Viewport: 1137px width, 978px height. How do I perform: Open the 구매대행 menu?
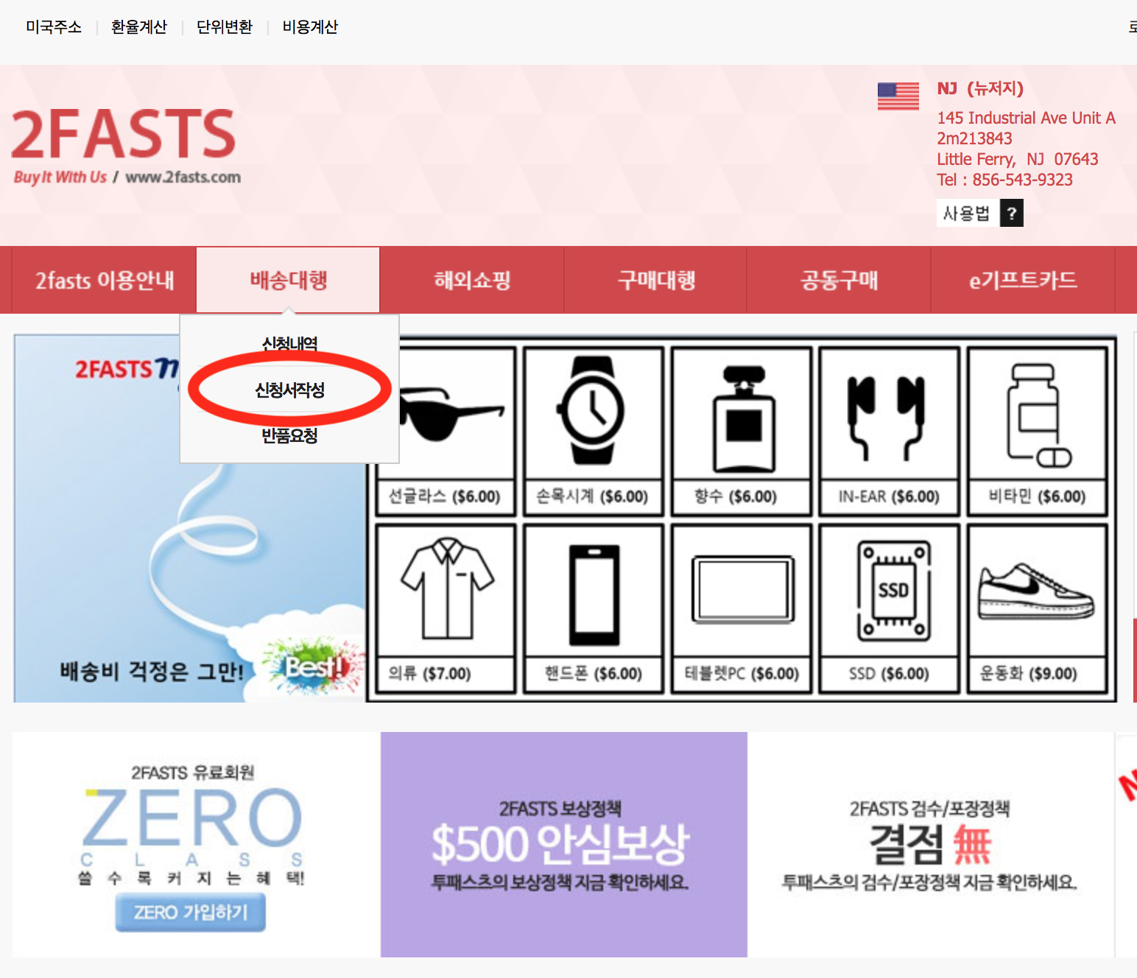[x=656, y=281]
